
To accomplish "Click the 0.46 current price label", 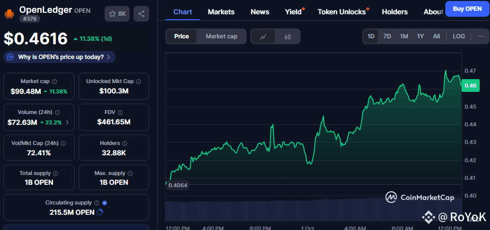I will [x=470, y=86].
